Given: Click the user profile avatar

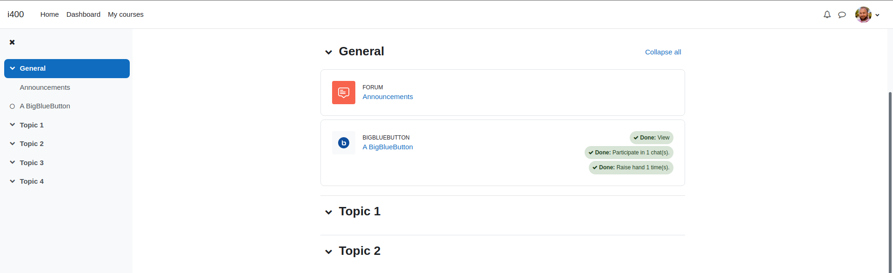Looking at the screenshot, I should pos(863,14).
